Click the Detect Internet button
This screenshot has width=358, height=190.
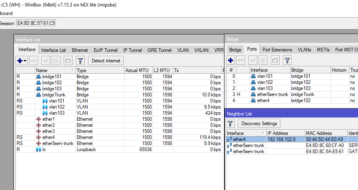tap(106, 61)
